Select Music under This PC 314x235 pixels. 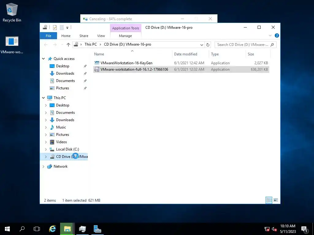coord(61,127)
